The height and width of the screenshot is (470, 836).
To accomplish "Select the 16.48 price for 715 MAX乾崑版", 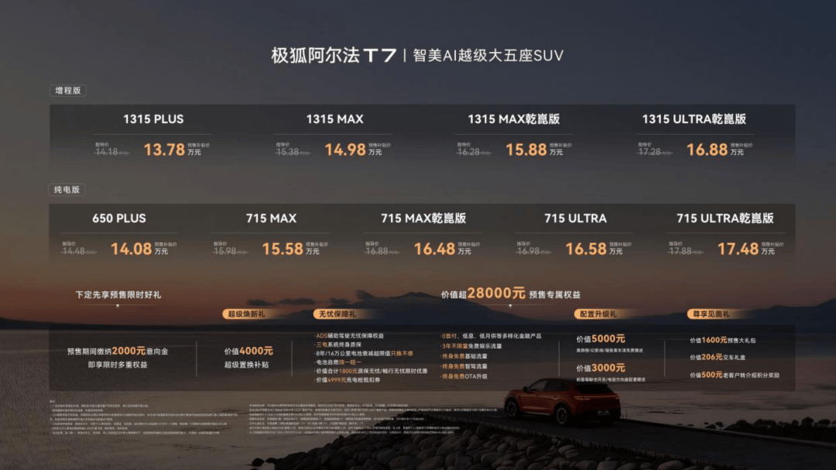I will (x=434, y=249).
